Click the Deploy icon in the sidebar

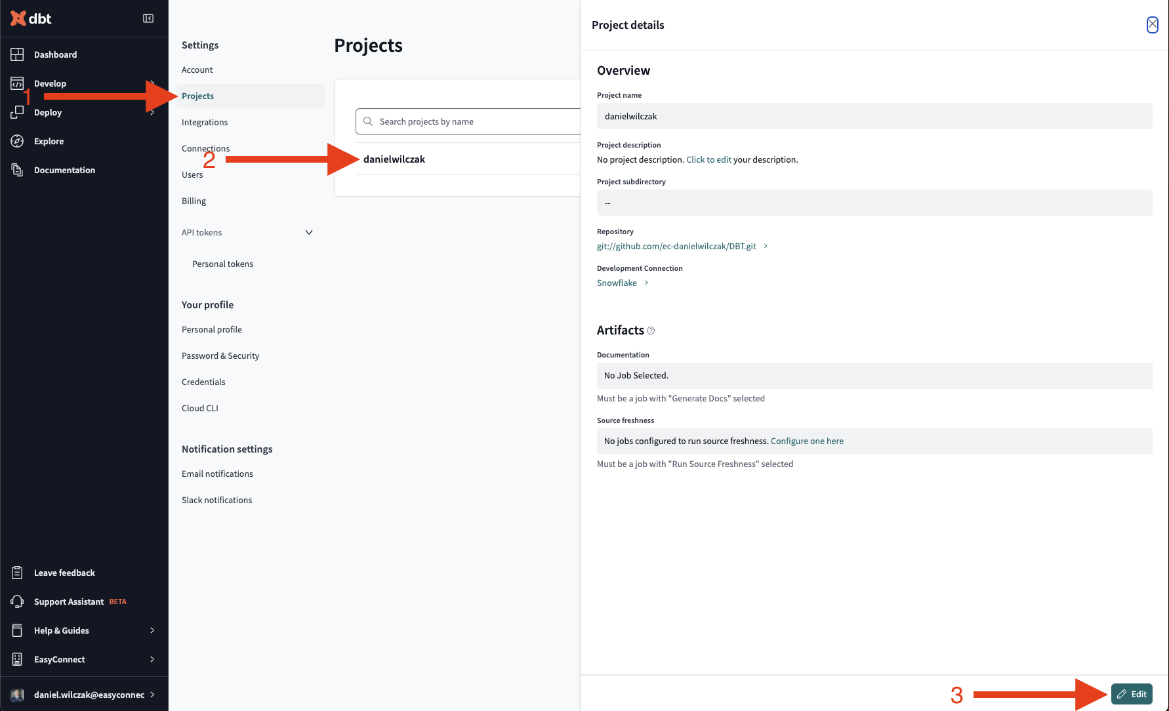pyautogui.click(x=17, y=112)
